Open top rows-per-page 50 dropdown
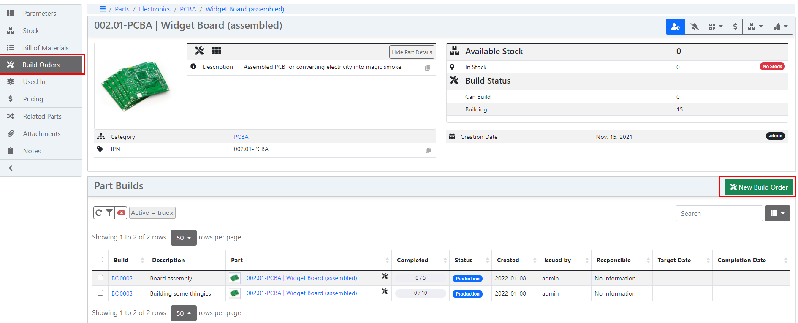The width and height of the screenshot is (798, 323). tap(184, 238)
